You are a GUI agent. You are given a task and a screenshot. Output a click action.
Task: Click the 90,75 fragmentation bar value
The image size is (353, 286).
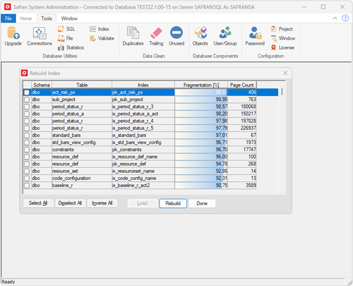(x=201, y=186)
